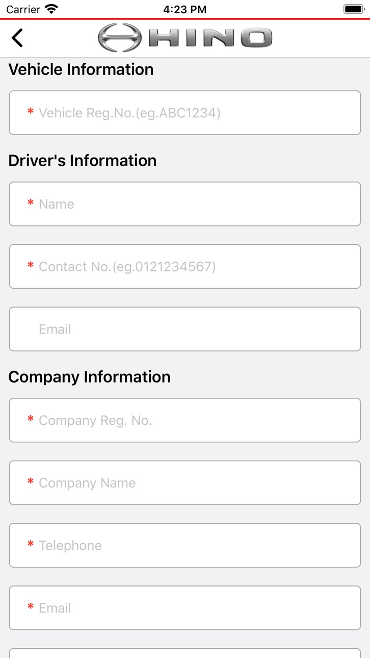The height and width of the screenshot is (658, 370).
Task: Select the Telephone input field
Action: [185, 545]
